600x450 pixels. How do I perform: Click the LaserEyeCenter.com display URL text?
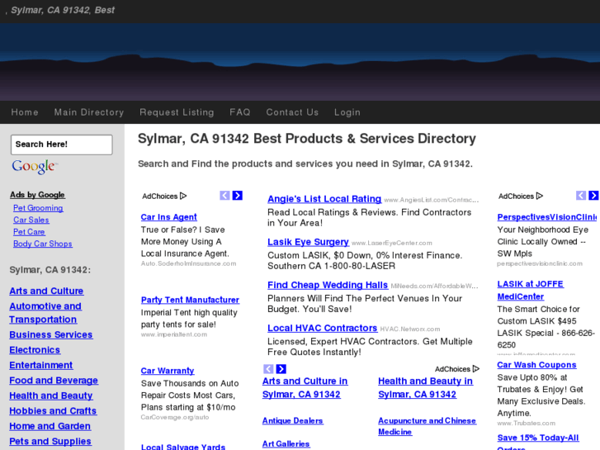coord(392,243)
